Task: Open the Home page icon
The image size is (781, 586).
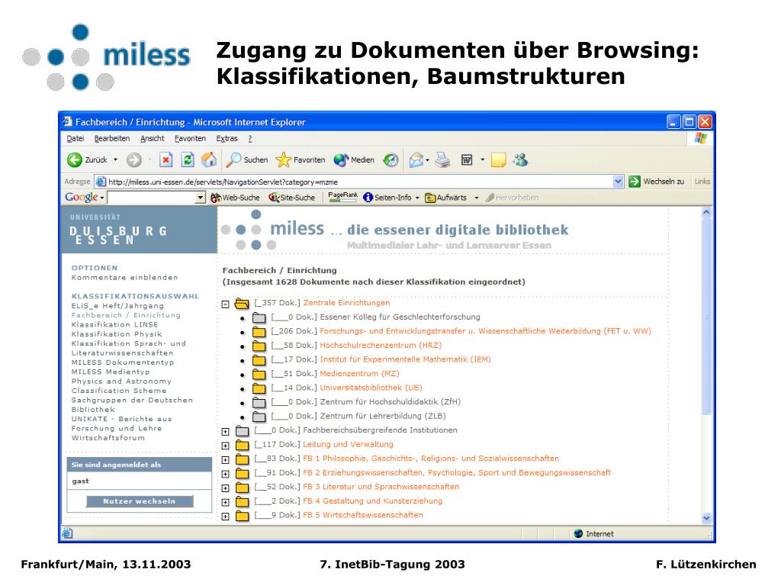Action: [209, 160]
